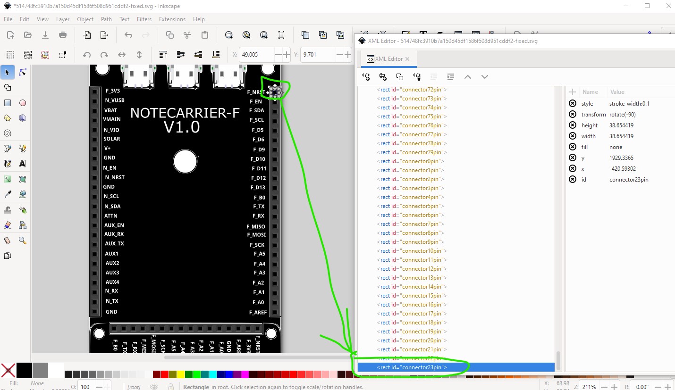
Task: Click Duplicate node icon in XML Editor
Action: 400,77
